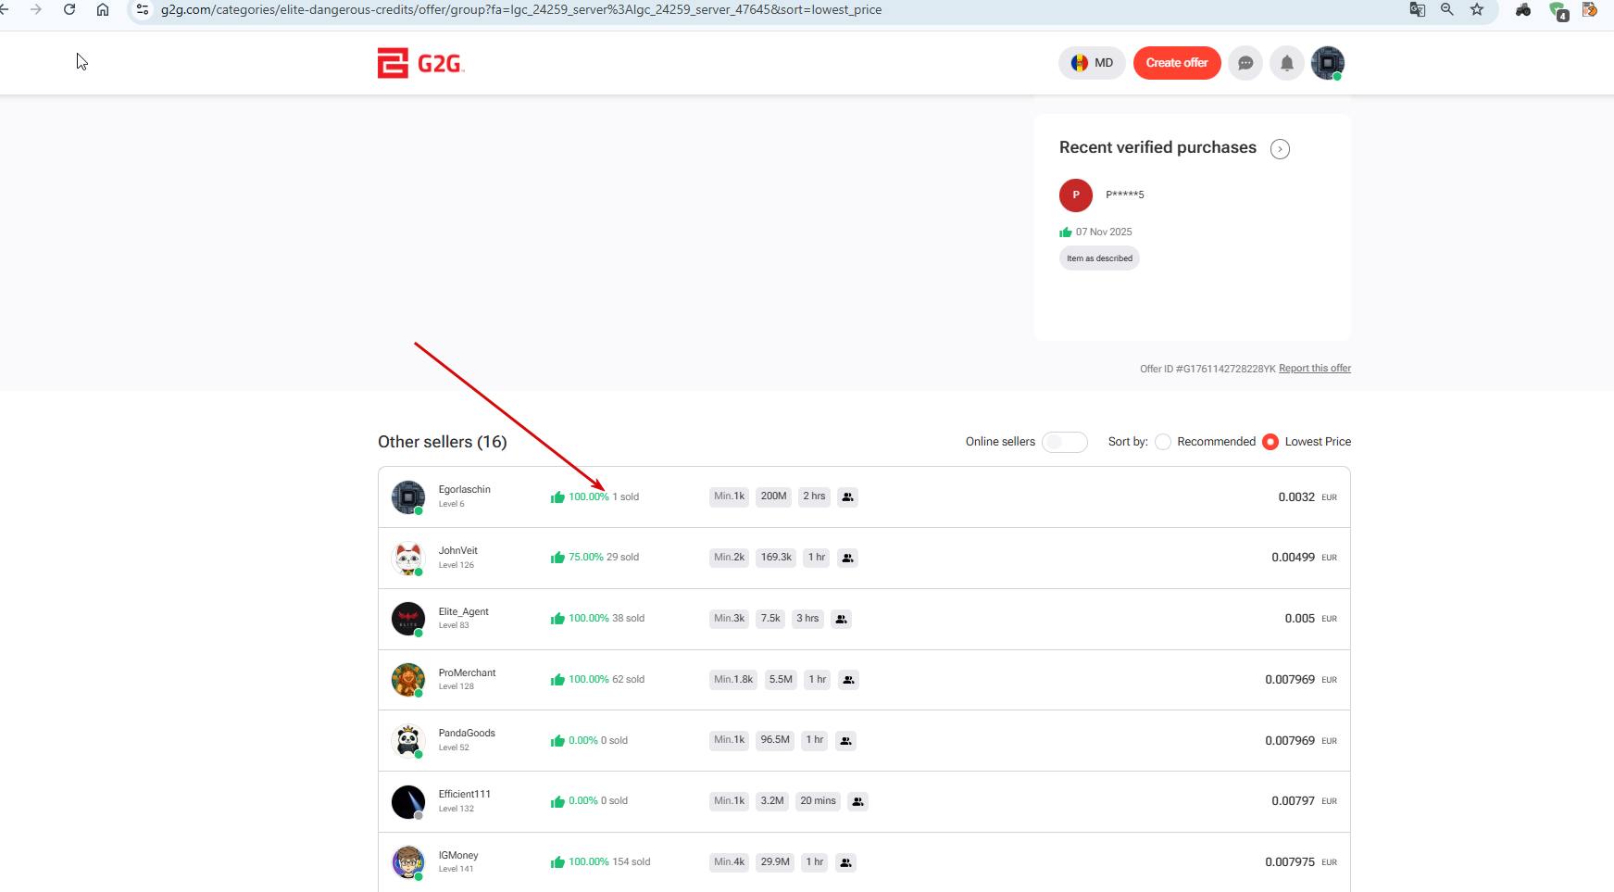Viewport: 1614px width, 892px height.
Task: Open the user profile avatar in header
Action: (1328, 63)
